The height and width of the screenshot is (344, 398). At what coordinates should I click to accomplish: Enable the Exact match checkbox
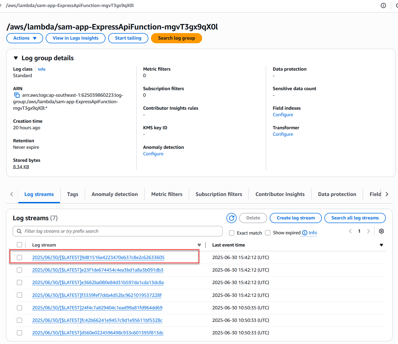click(x=232, y=233)
